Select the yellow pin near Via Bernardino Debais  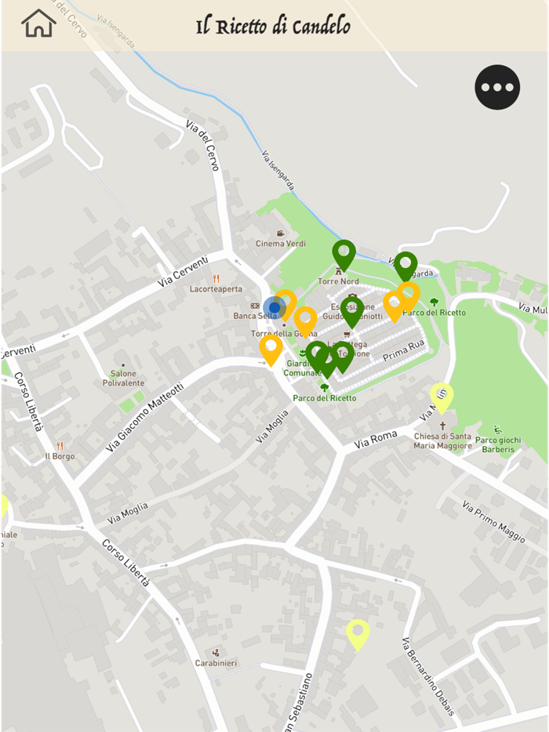click(358, 636)
